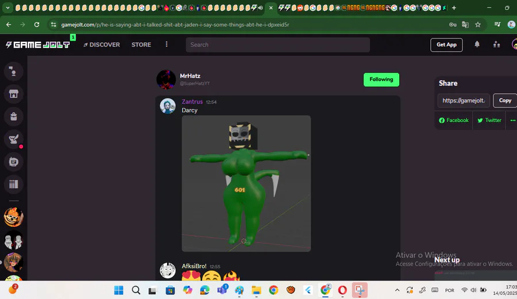This screenshot has width=517, height=299.
Task: Expand the tab search dropdown
Action: 7,8
